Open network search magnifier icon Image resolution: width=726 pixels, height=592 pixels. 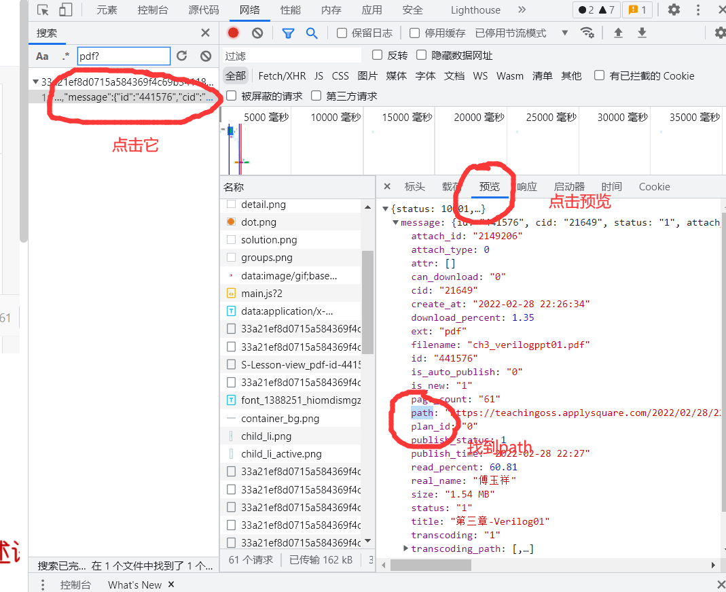coord(312,33)
